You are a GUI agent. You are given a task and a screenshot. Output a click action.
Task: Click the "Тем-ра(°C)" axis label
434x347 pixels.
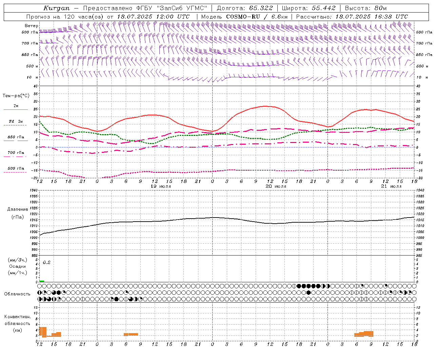click(x=16, y=96)
